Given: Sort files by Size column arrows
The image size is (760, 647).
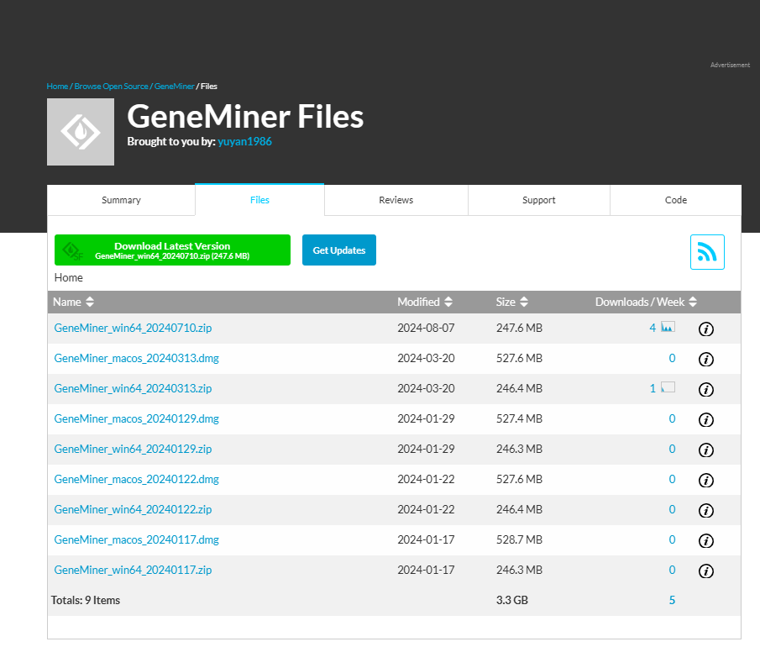Looking at the screenshot, I should click(x=524, y=302).
